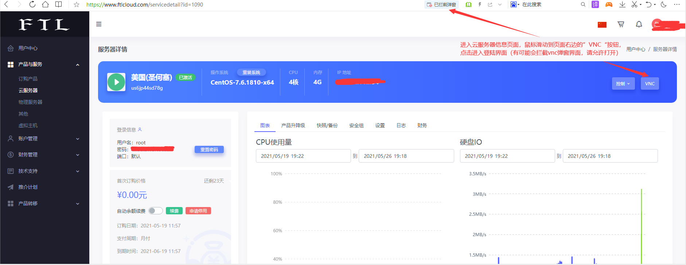Click CPU使用量 start date field

(303, 156)
